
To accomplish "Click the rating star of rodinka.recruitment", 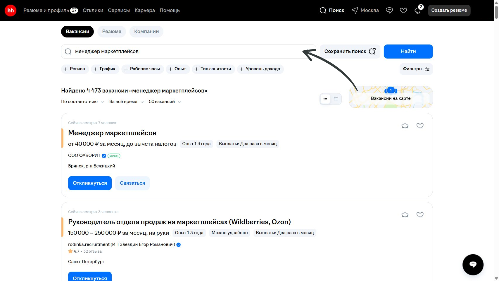I will coord(70,251).
